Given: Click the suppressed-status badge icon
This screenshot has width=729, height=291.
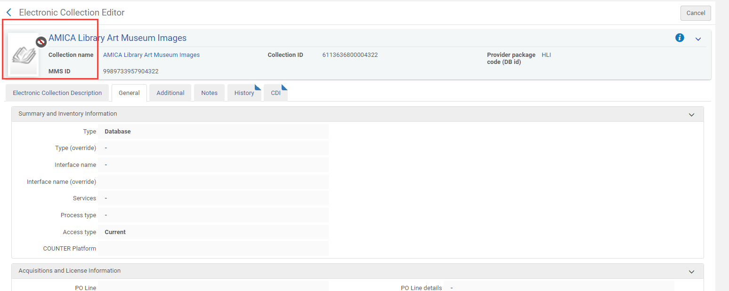Looking at the screenshot, I should [41, 42].
